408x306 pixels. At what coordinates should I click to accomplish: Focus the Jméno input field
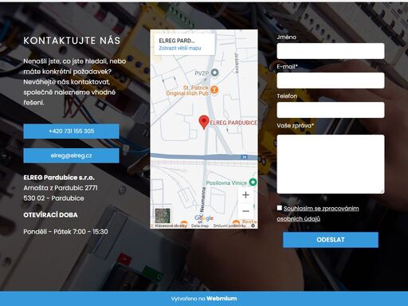(331, 51)
